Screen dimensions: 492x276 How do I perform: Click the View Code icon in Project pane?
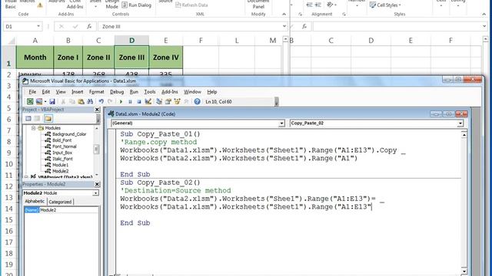click(28, 118)
